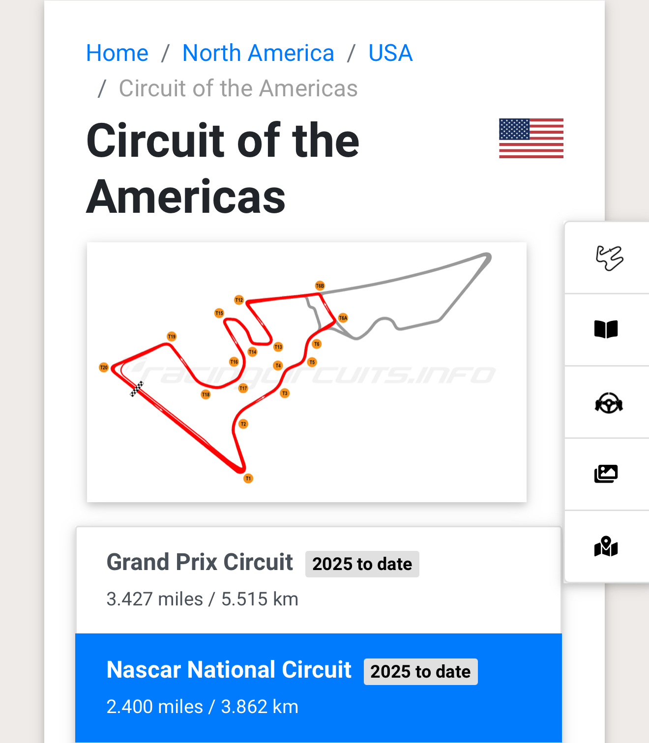
Task: Click the Circuit of the Americas heading
Action: coord(223,168)
